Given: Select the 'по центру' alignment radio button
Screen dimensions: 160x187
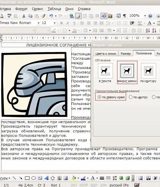Looking at the screenshot, I should [131, 97].
